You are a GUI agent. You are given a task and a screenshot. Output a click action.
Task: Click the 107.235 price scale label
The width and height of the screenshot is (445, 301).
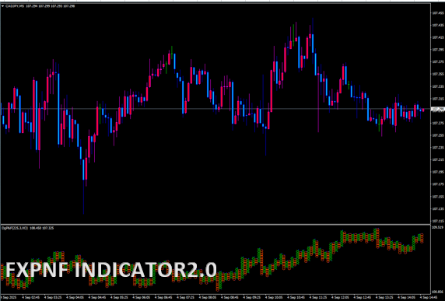437,147
